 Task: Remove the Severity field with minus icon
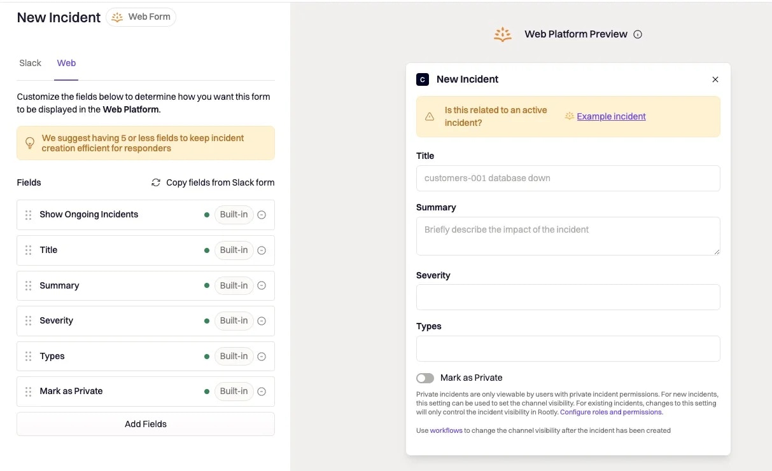pos(262,321)
